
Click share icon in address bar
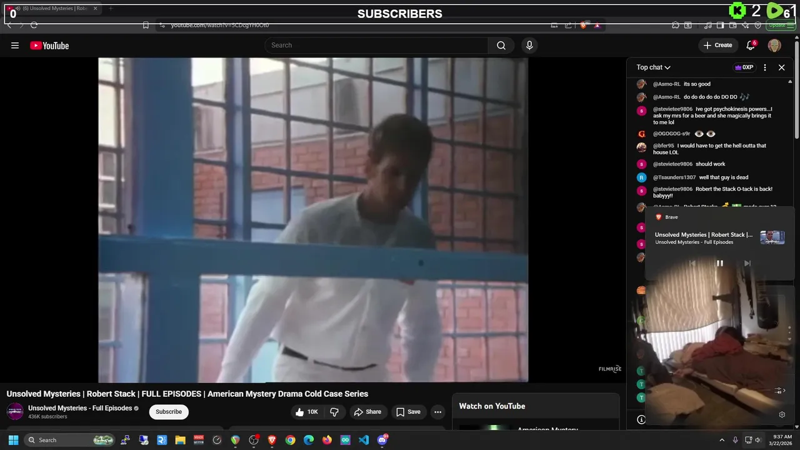(x=568, y=25)
